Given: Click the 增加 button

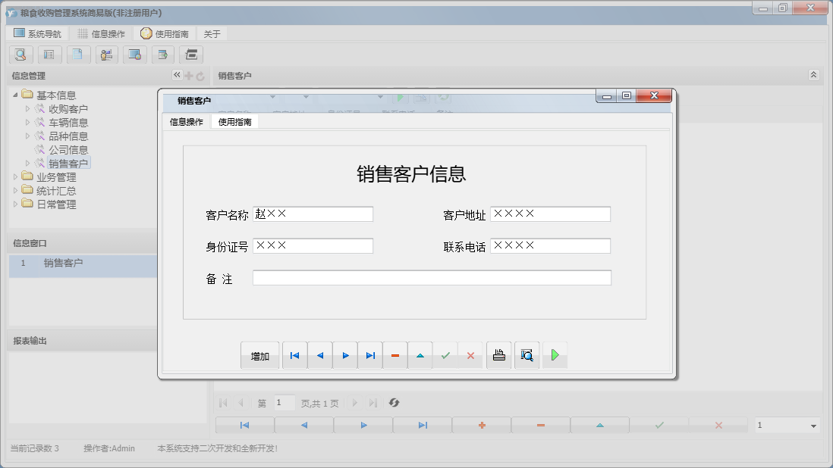Looking at the screenshot, I should pos(259,354).
